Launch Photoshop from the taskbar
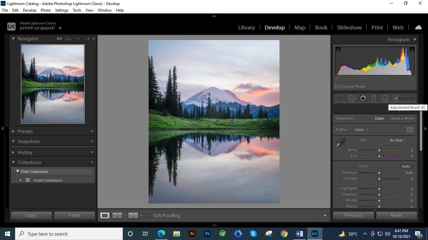This screenshot has width=428, height=240. 207,233
